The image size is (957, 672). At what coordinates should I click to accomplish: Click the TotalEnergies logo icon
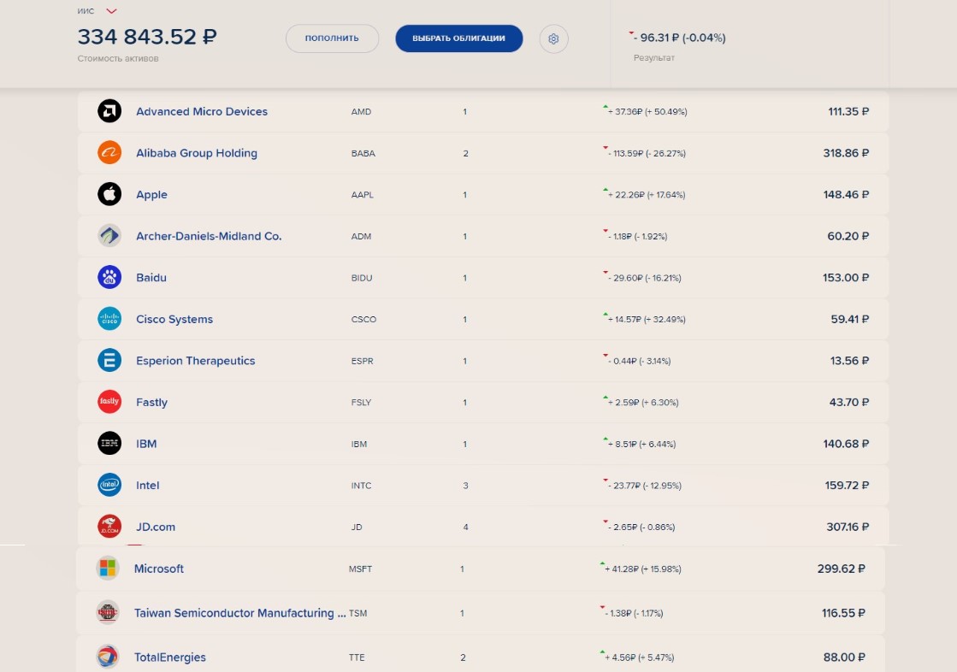pyautogui.click(x=108, y=657)
